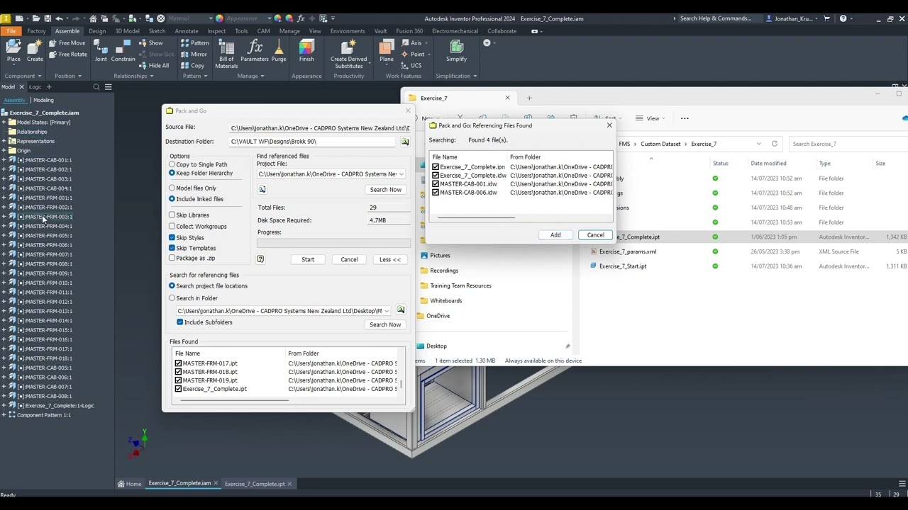This screenshot has height=510, width=908.
Task: Uncheck Include Subfolders checkbox
Action: (180, 322)
